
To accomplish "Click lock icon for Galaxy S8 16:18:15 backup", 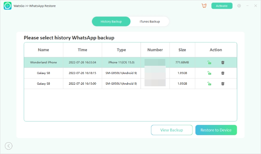I will pyautogui.click(x=209, y=73).
